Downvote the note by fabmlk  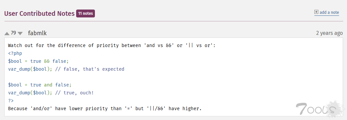20,34
